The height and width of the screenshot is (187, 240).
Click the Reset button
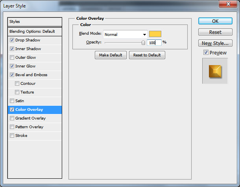point(215,32)
